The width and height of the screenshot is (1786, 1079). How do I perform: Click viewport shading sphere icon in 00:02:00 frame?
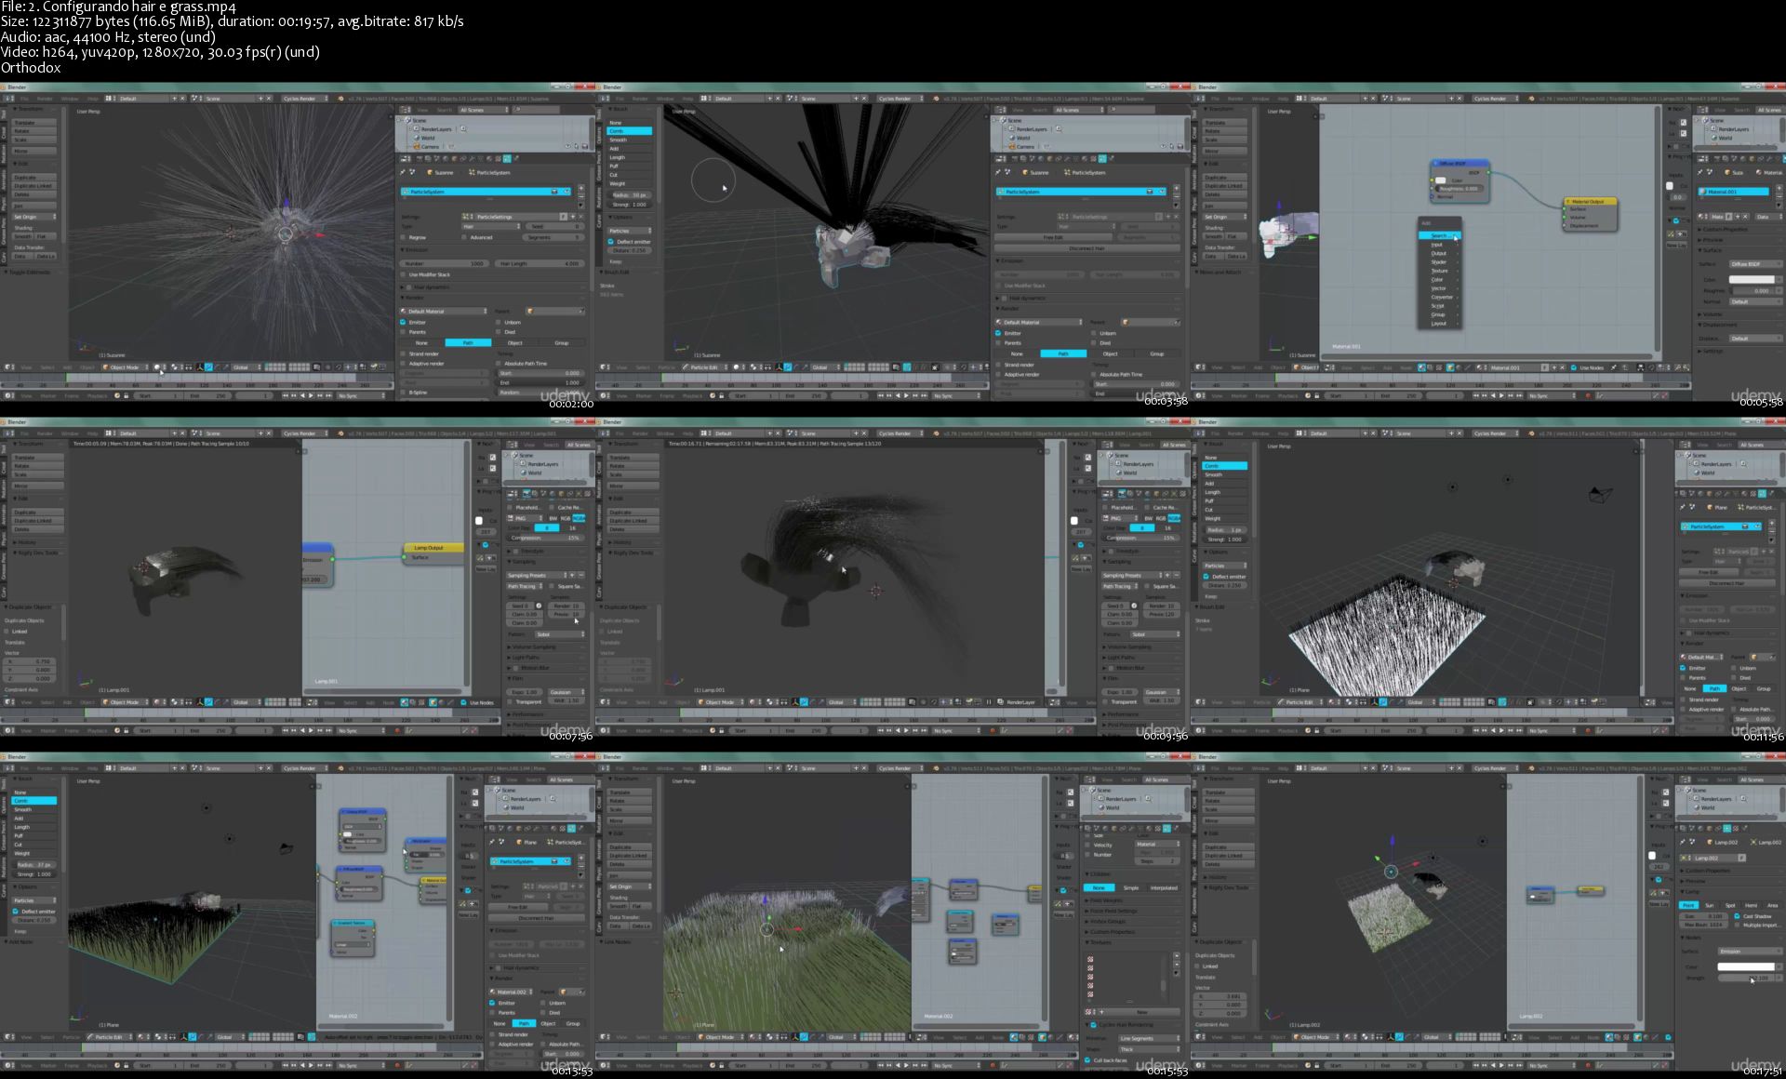[x=157, y=367]
